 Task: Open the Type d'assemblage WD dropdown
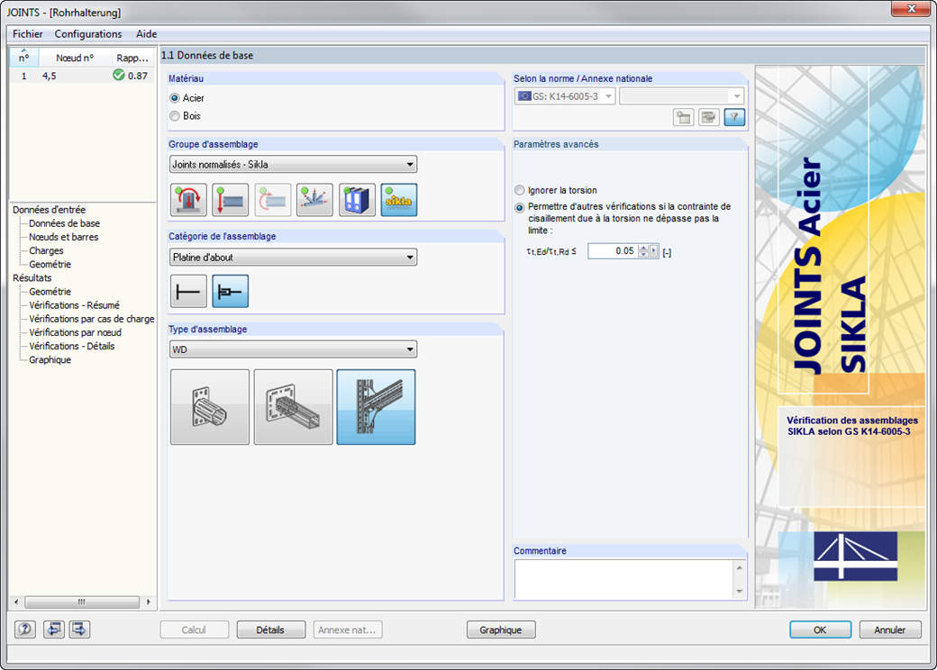(x=294, y=349)
